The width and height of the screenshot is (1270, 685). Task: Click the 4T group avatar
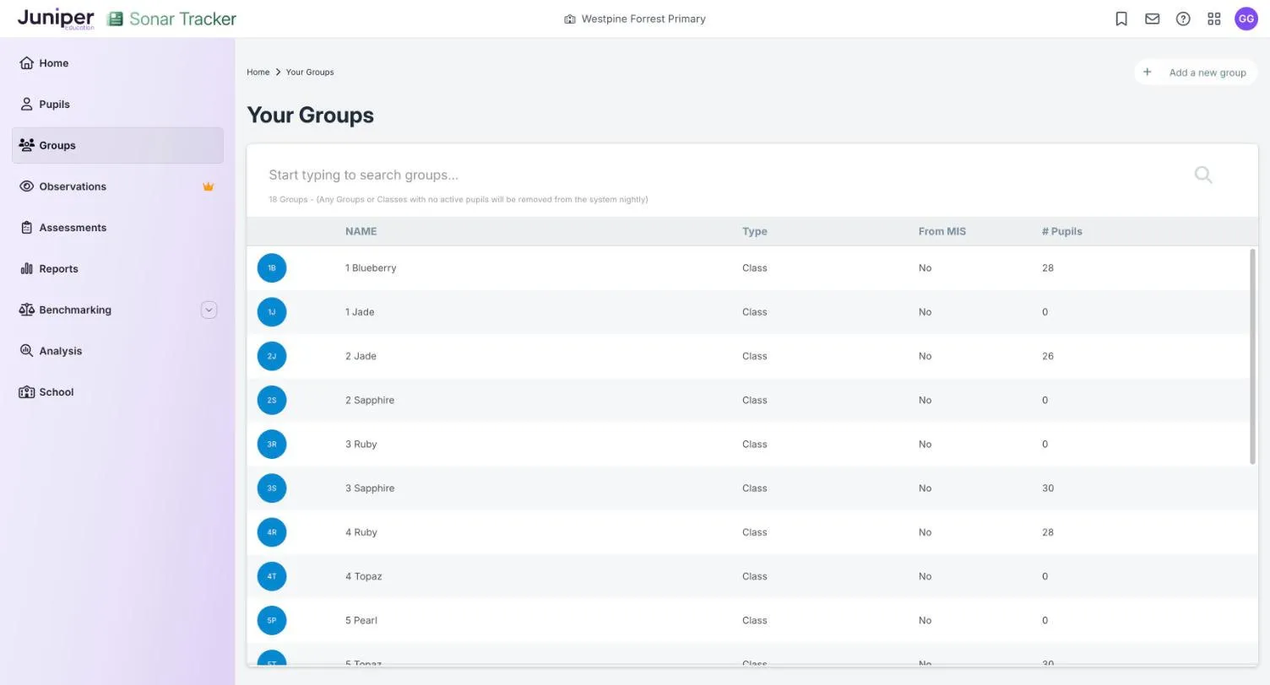272,576
